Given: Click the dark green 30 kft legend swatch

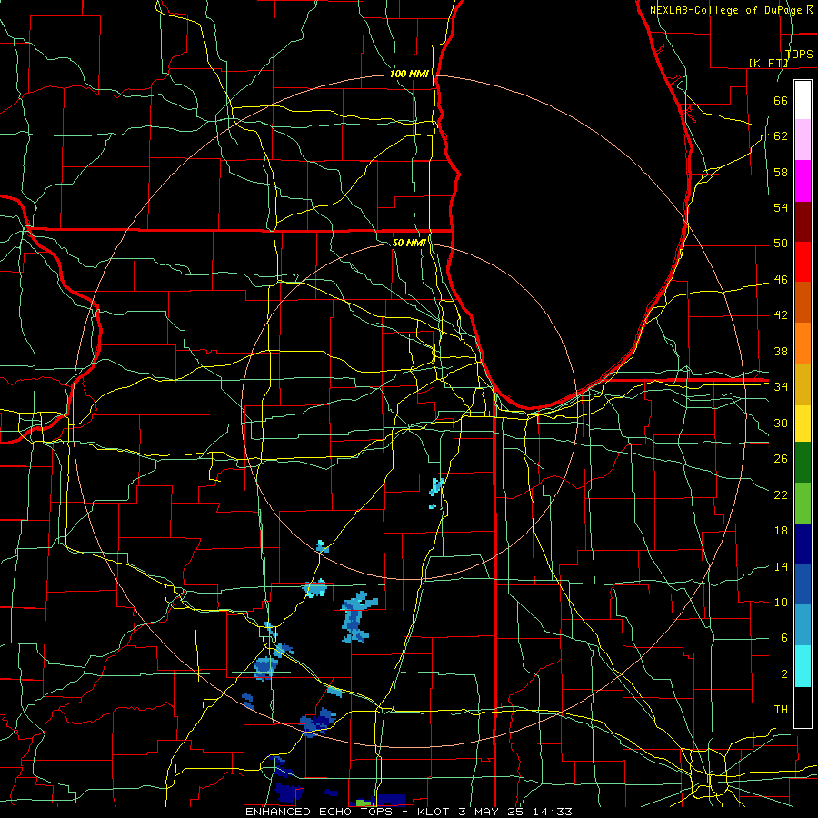Looking at the screenshot, I should pyautogui.click(x=803, y=464).
